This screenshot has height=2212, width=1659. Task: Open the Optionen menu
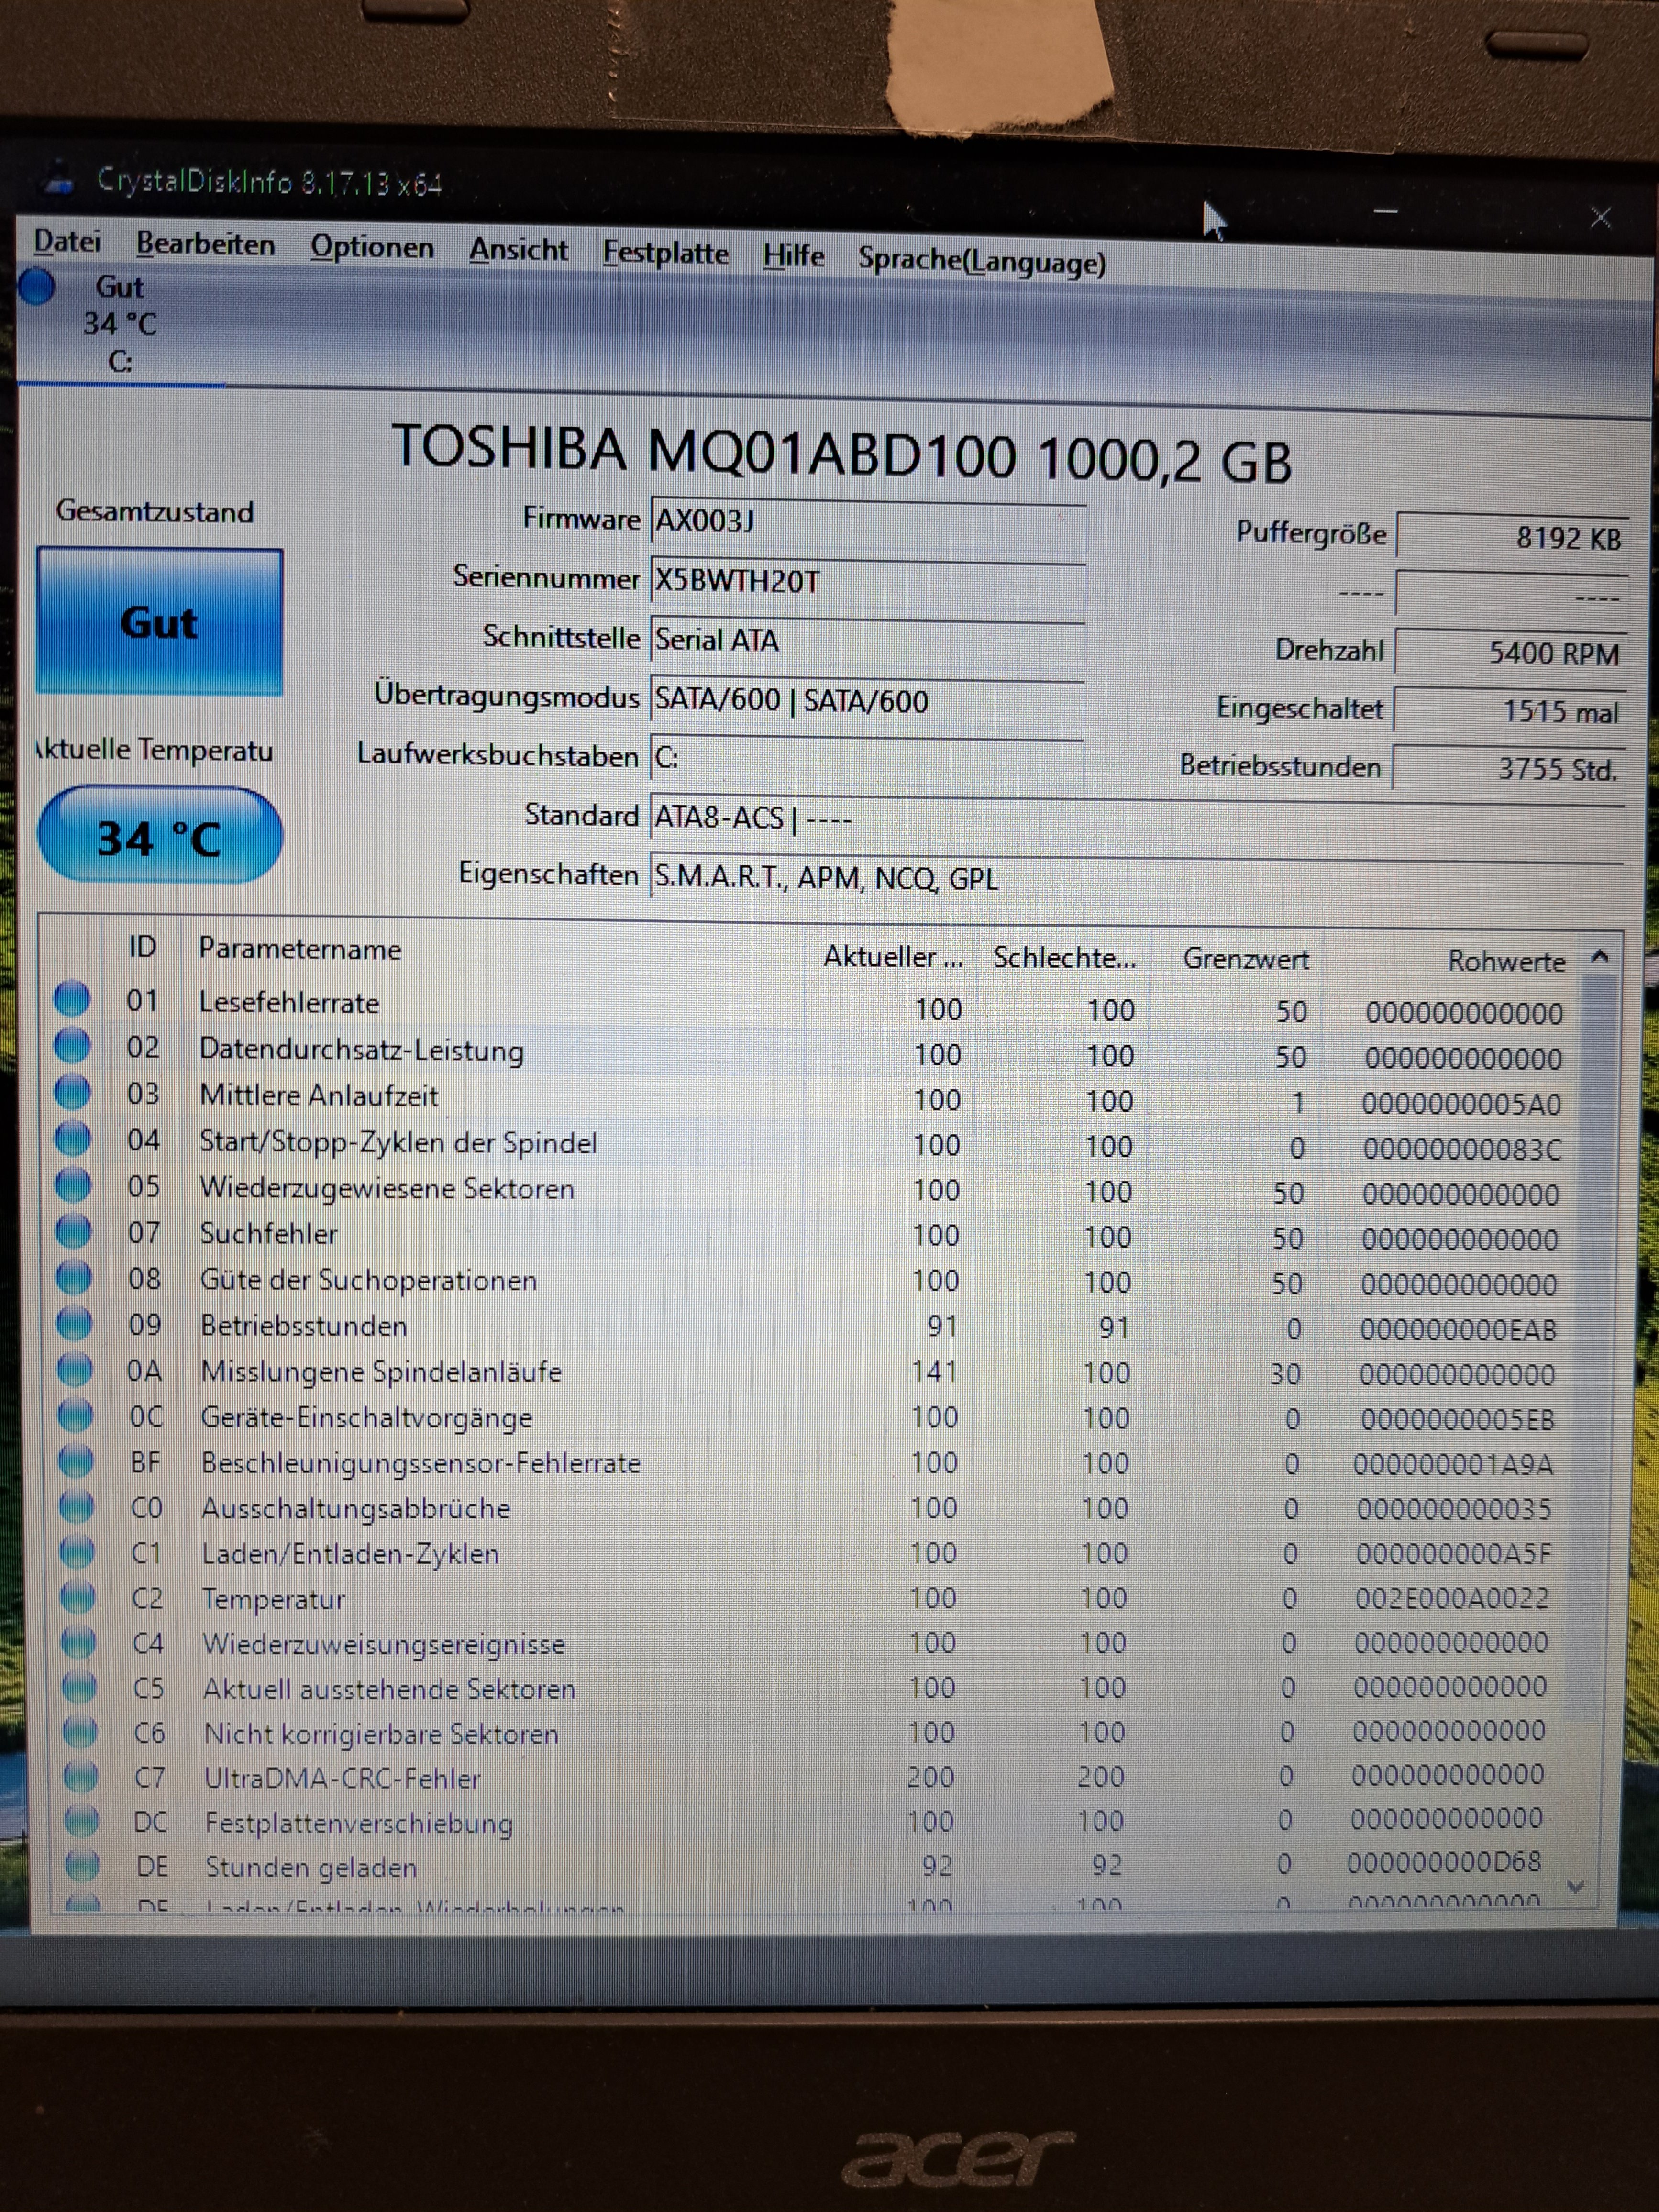(x=371, y=247)
